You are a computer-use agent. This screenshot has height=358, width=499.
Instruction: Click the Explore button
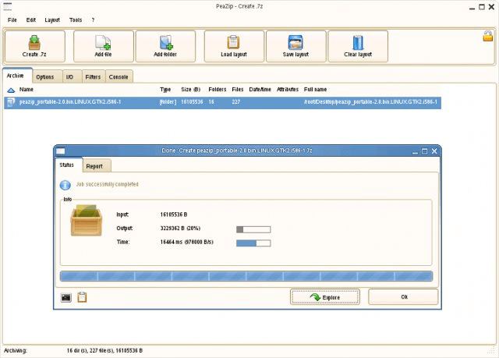325,297
